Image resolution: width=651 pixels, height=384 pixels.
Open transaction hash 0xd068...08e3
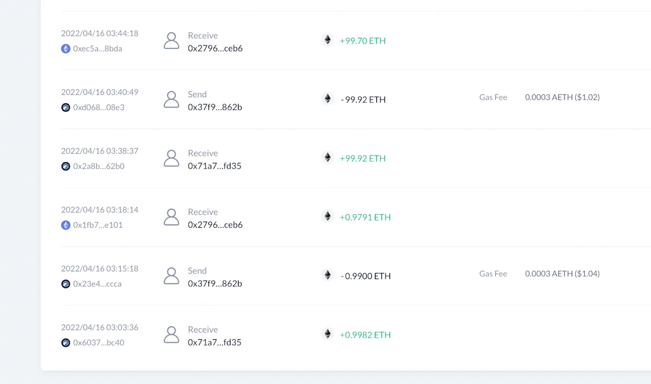[99, 107]
